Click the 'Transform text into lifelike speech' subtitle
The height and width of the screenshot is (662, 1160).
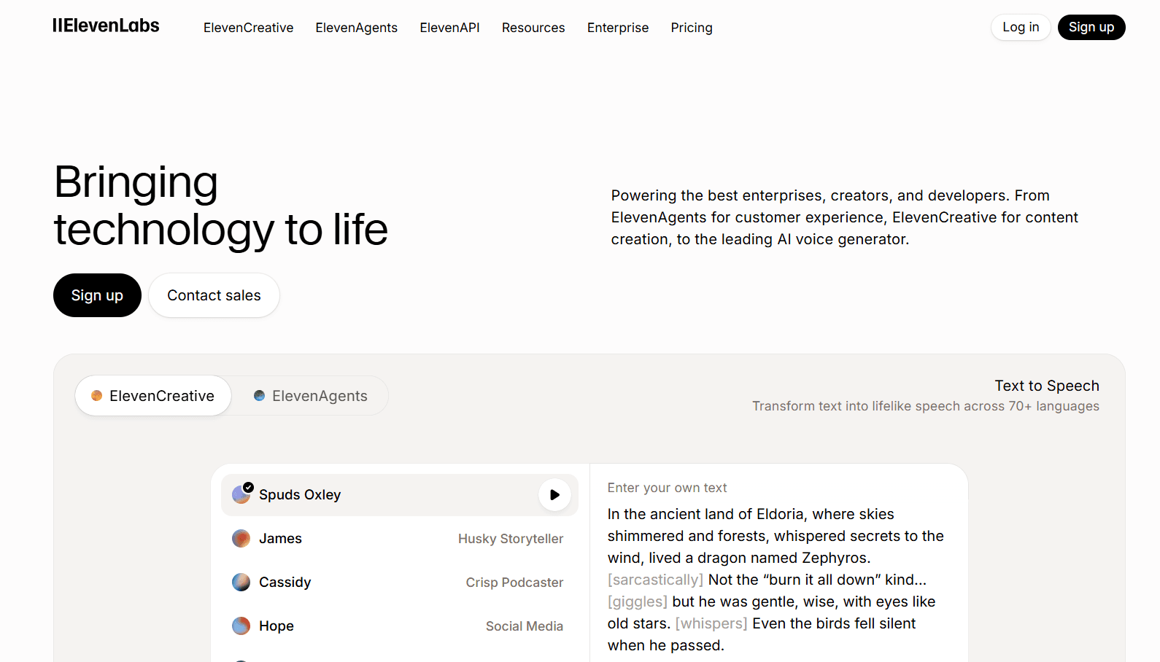(x=926, y=406)
